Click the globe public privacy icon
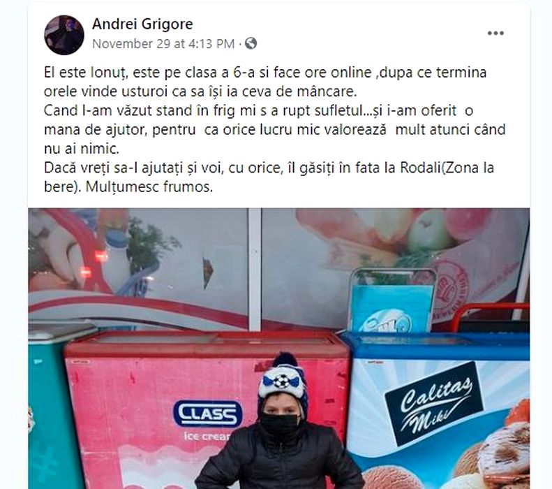 click(251, 43)
